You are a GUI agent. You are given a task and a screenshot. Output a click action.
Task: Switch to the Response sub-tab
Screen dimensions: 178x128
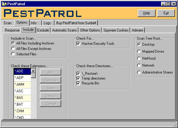pos(12,30)
